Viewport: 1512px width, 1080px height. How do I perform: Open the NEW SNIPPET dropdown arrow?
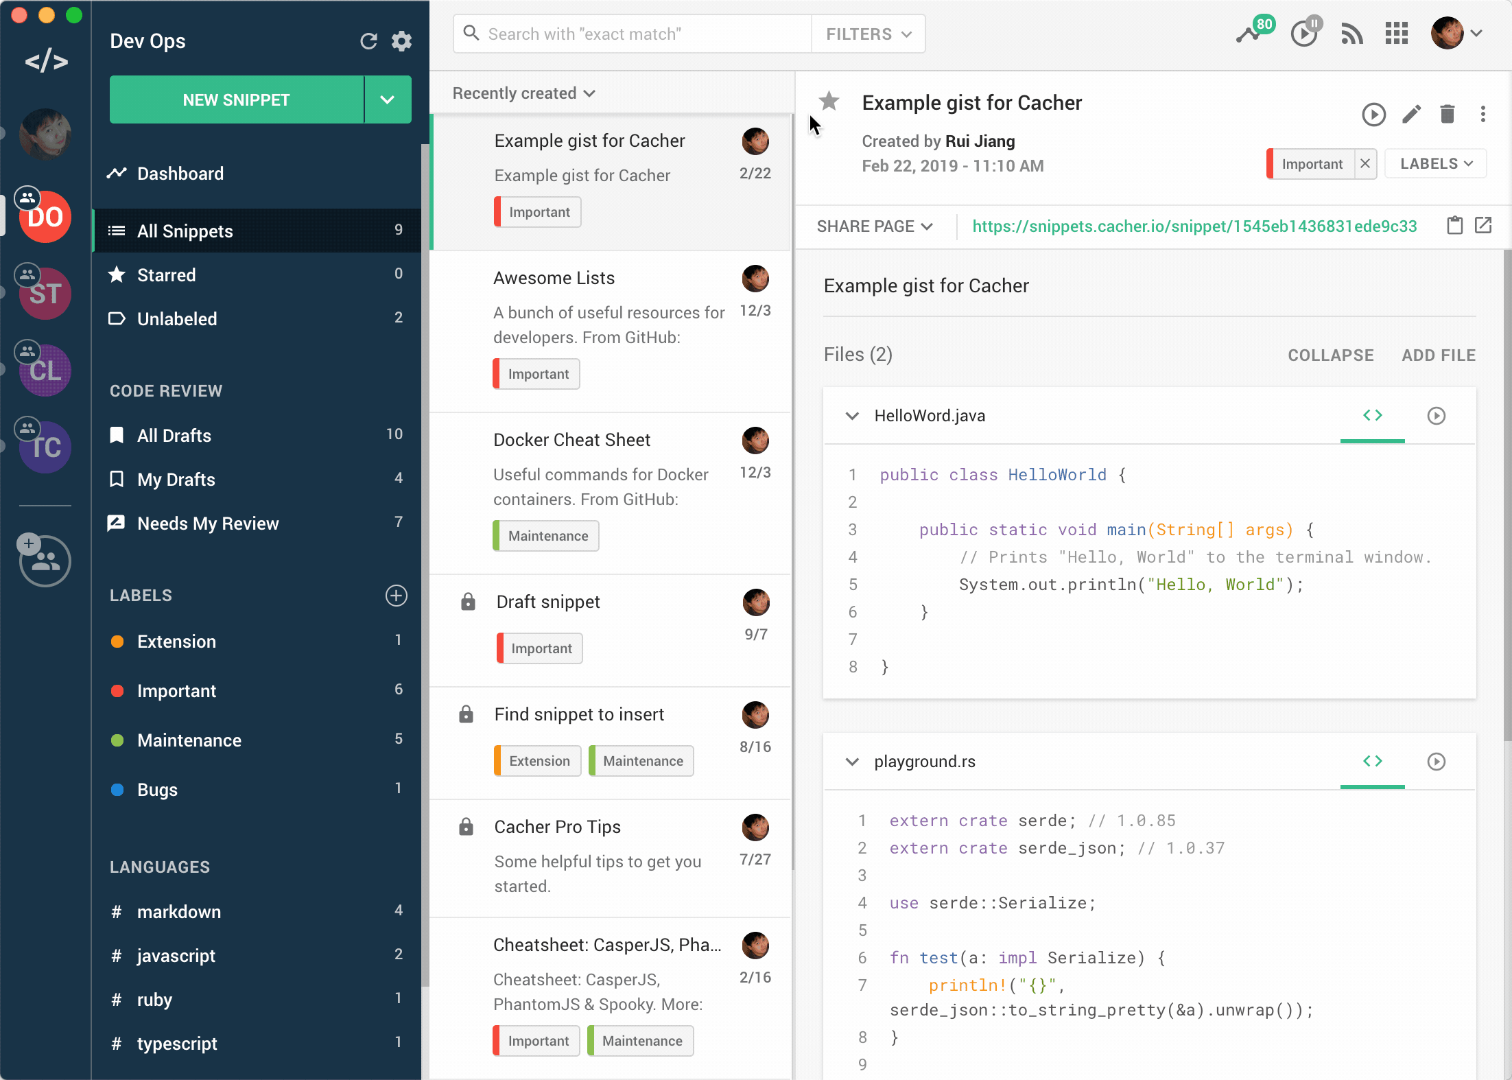click(x=388, y=99)
